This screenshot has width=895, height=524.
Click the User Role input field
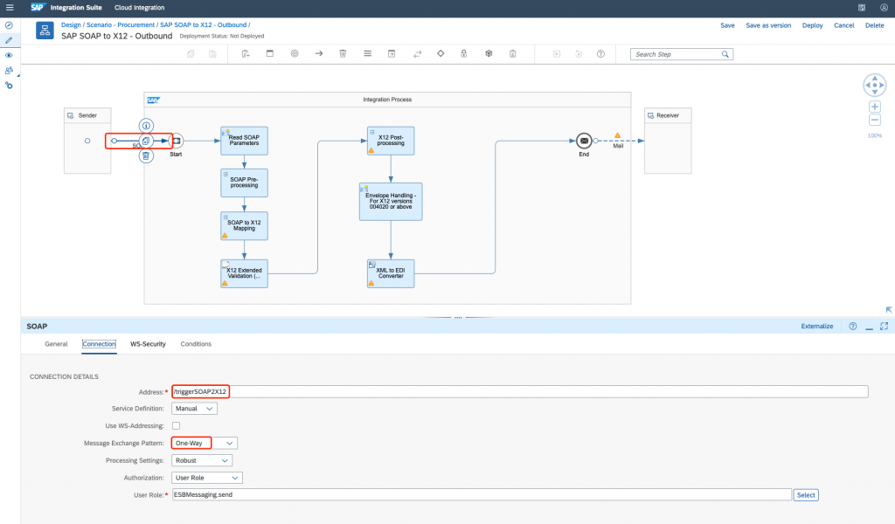pos(482,495)
